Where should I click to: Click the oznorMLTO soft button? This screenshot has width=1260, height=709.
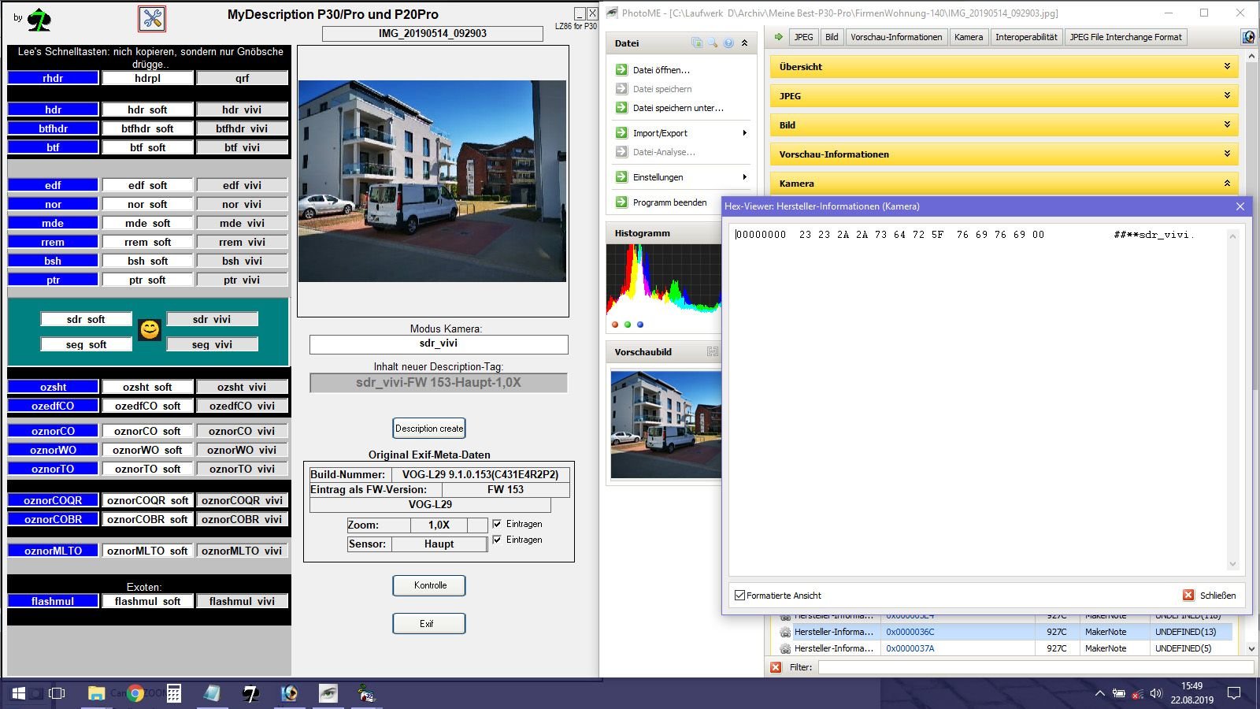coord(147,551)
